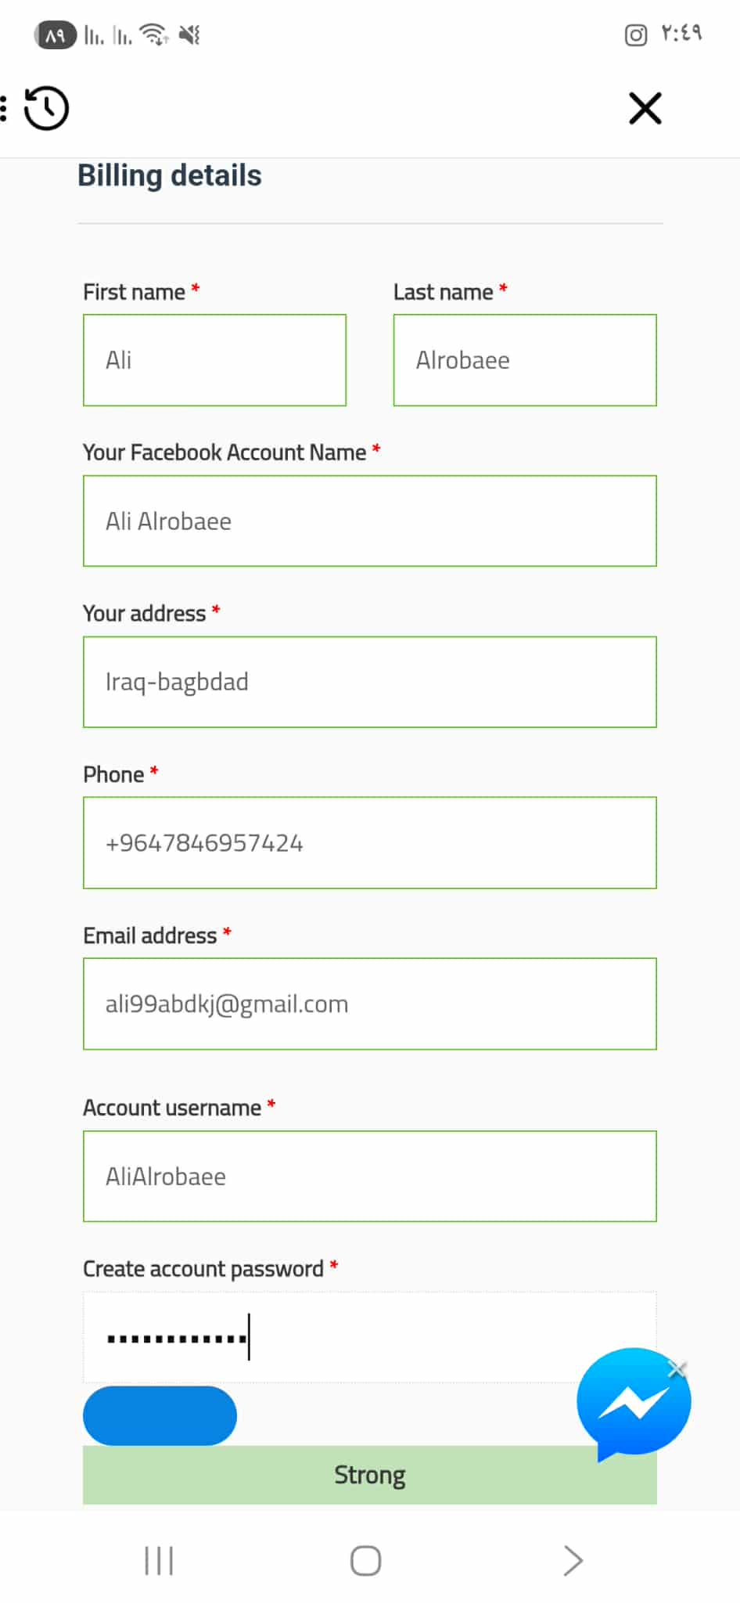Image resolution: width=740 pixels, height=1604 pixels.
Task: Dismiss the Messenger chat bubble
Action: pos(677,1368)
